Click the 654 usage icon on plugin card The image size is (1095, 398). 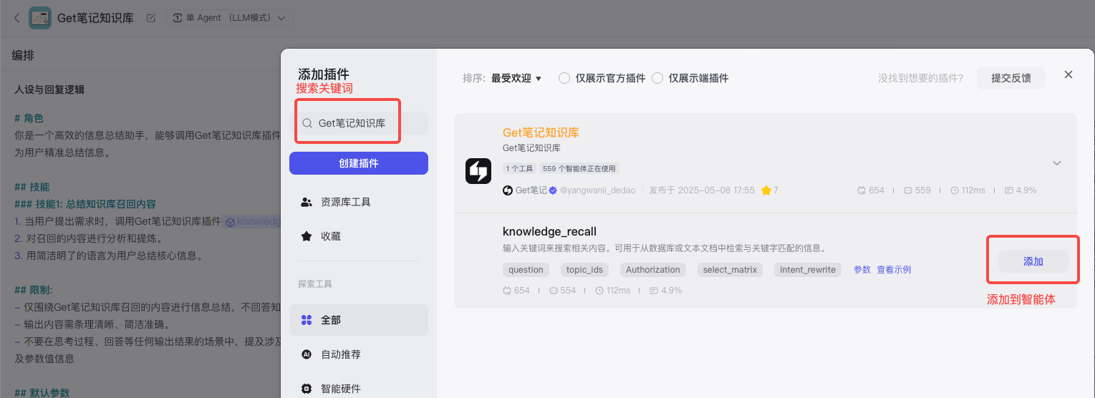pyautogui.click(x=862, y=190)
